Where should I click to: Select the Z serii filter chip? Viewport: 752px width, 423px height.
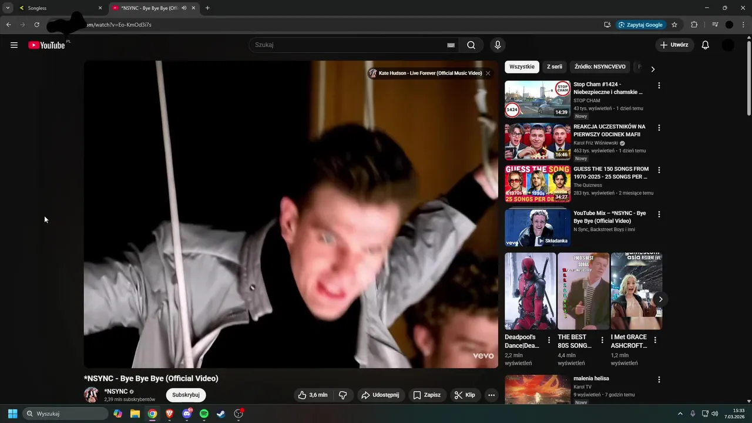tap(555, 67)
